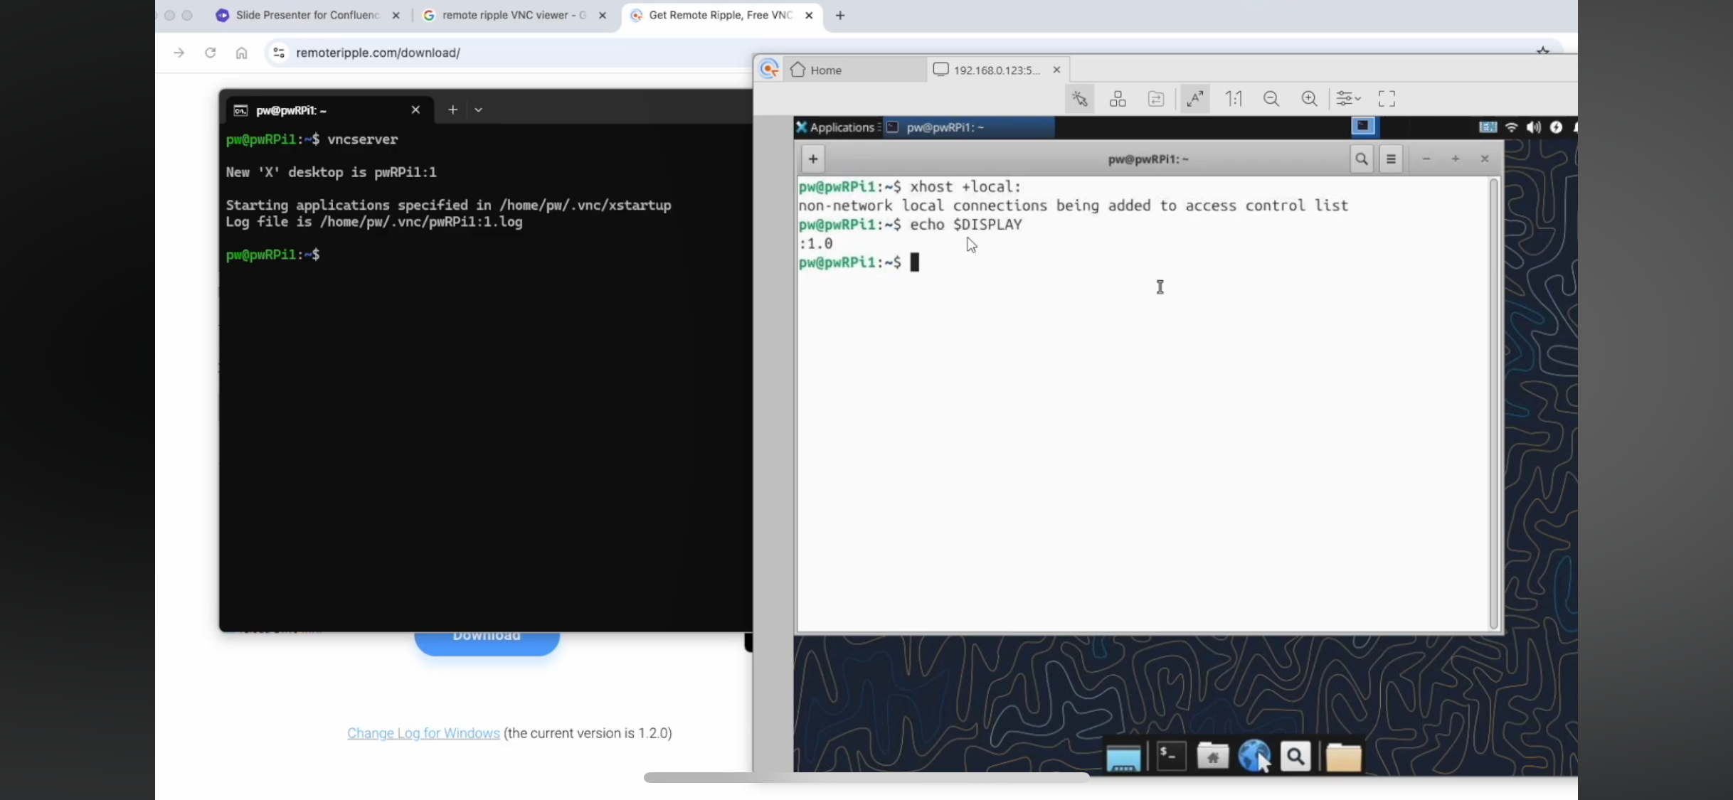This screenshot has height=800, width=1733.
Task: Click the zoom out magnifier icon
Action: [1271, 99]
